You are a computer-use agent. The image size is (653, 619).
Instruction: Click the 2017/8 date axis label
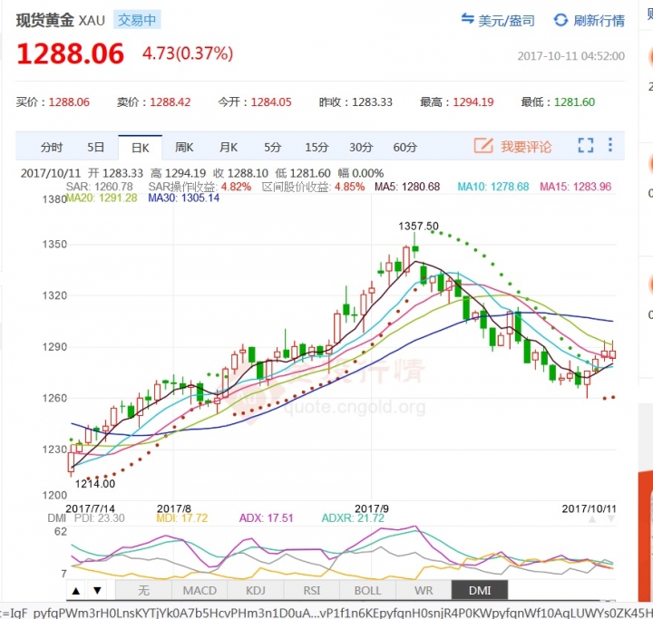(x=174, y=508)
